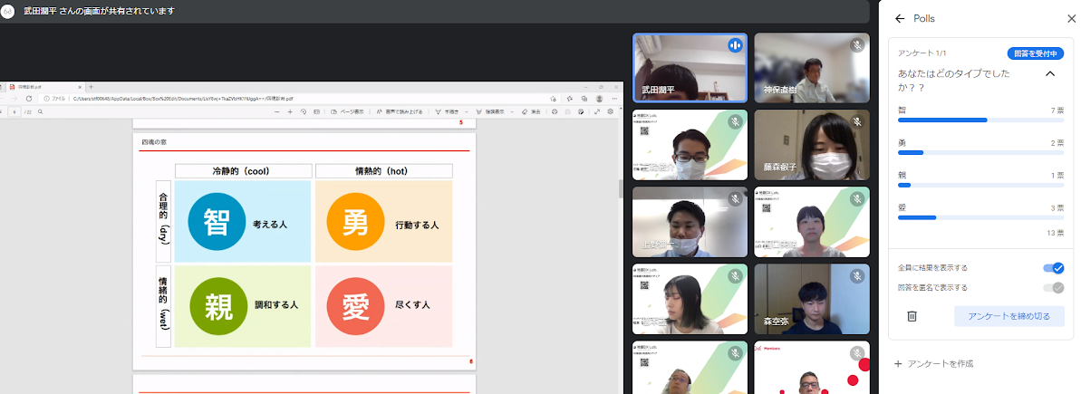Viewport: 1081px width, 394px height.
Task: Click the PDF fullscreen expand icon
Action: [597, 111]
